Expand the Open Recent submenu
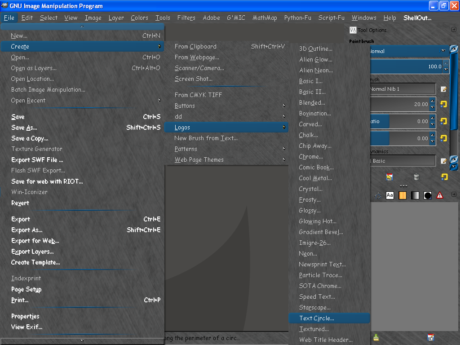 click(x=82, y=100)
